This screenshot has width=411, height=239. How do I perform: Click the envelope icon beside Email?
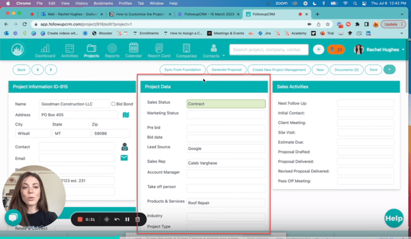tap(124, 158)
